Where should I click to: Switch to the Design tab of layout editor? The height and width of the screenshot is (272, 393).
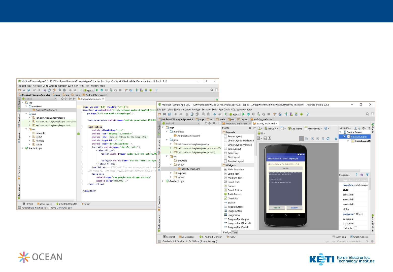click(x=227, y=232)
